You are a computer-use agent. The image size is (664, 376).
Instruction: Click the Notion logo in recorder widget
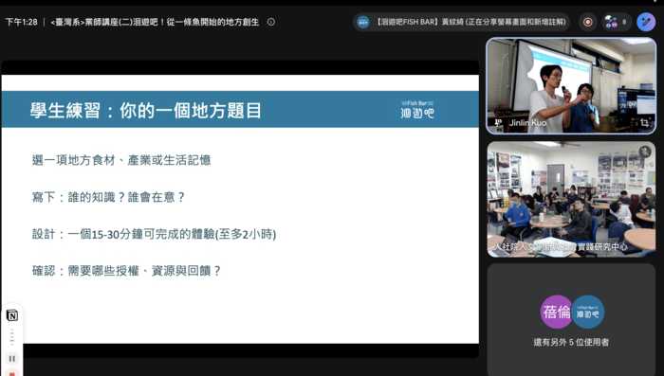click(x=11, y=315)
